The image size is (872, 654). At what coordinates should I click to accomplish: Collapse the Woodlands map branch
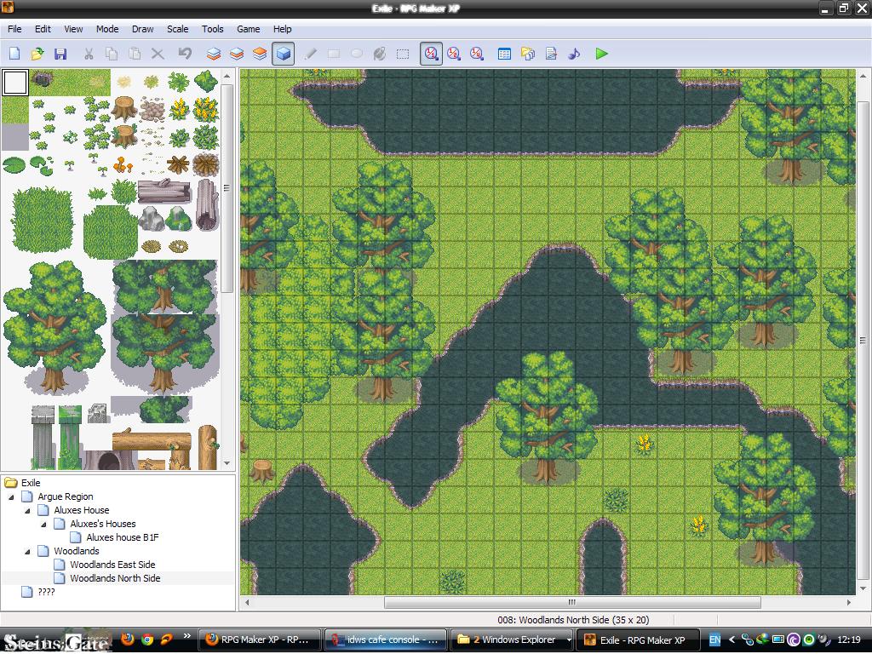coord(27,551)
